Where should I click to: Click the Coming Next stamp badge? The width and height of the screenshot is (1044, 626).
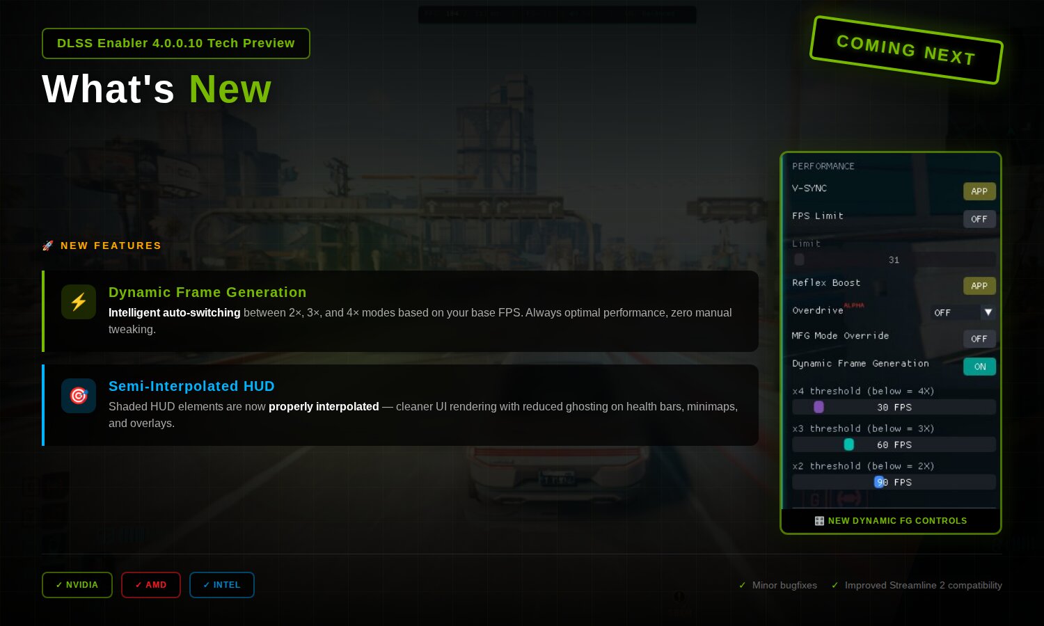(x=906, y=50)
